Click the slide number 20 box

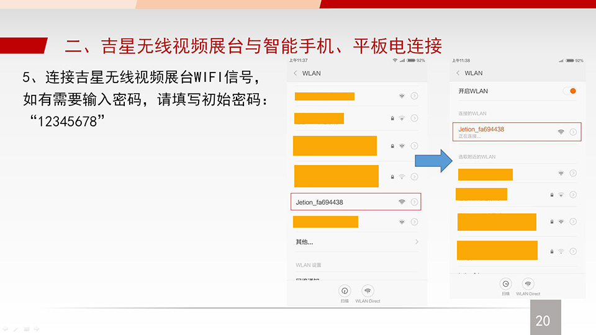pyautogui.click(x=543, y=320)
